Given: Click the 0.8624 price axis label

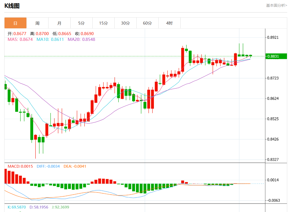Looking at the screenshot, I should 273,98.
